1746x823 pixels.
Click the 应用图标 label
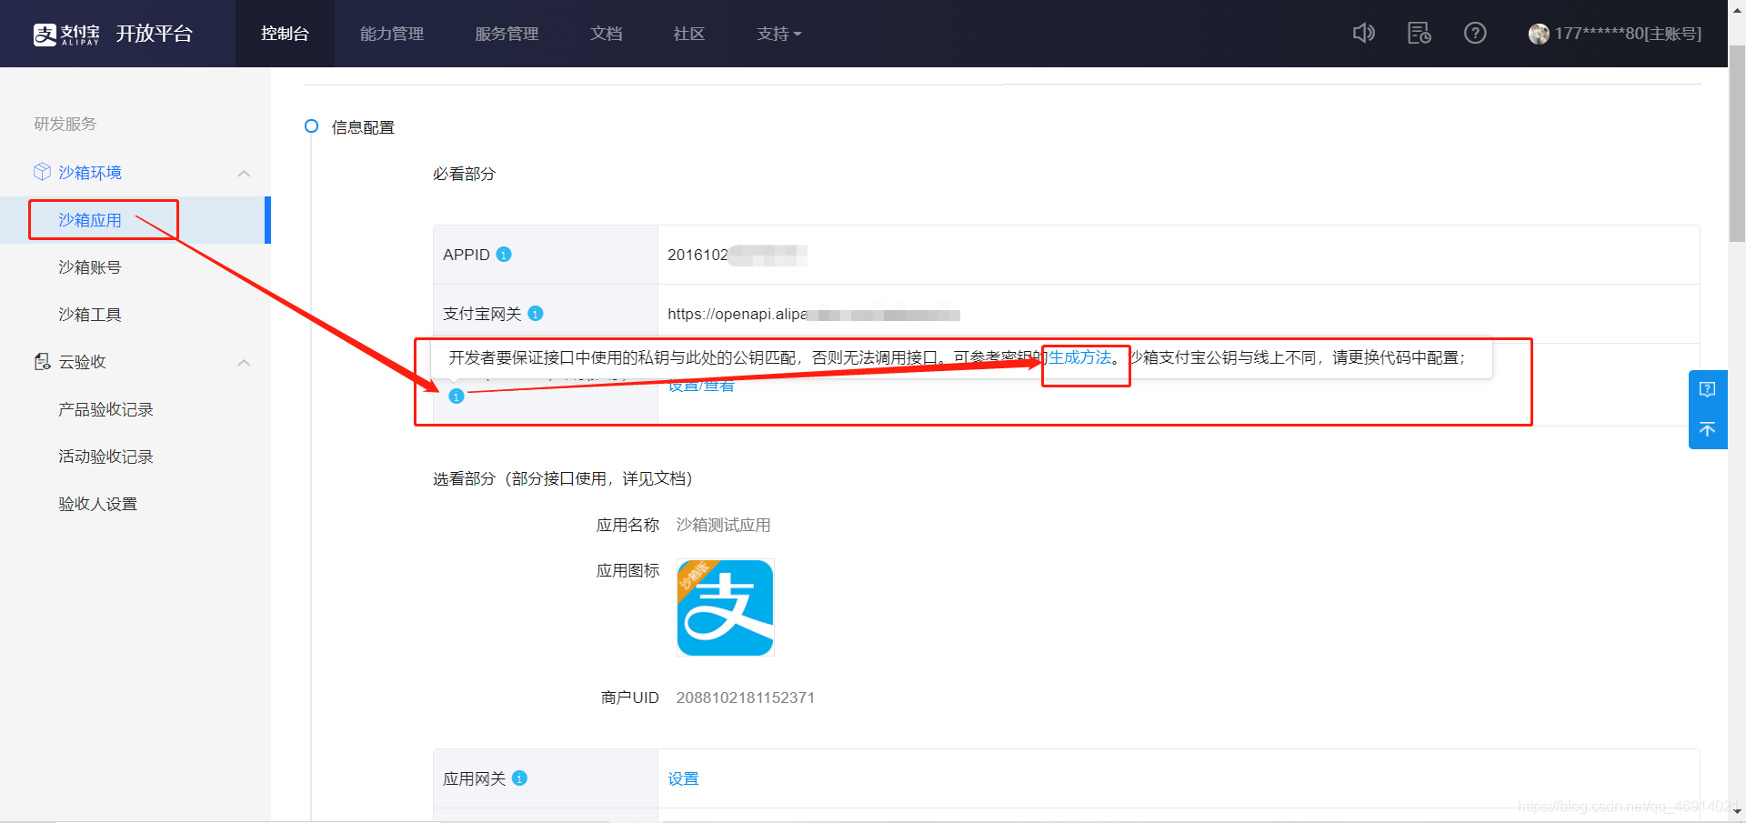627,570
